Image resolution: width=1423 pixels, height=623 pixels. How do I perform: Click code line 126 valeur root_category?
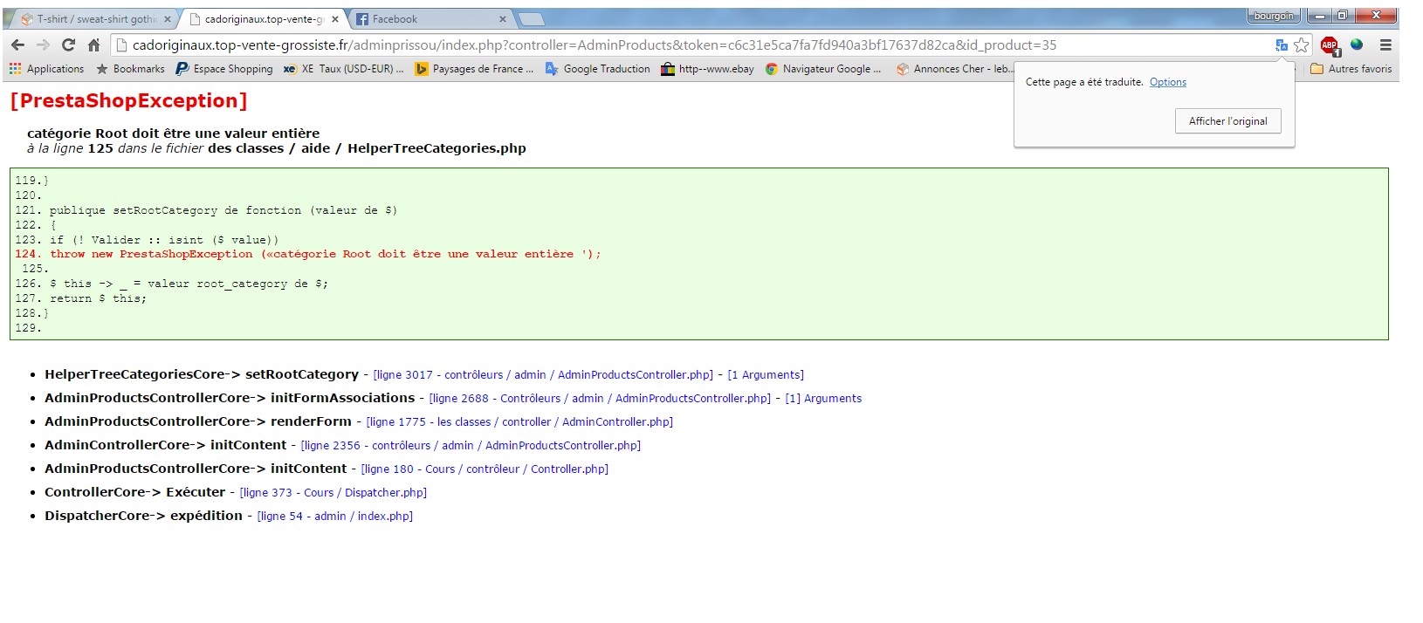(x=172, y=284)
